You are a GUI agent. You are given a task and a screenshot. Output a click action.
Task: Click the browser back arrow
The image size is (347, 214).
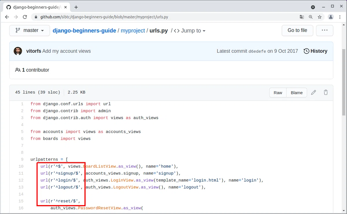tap(7, 17)
